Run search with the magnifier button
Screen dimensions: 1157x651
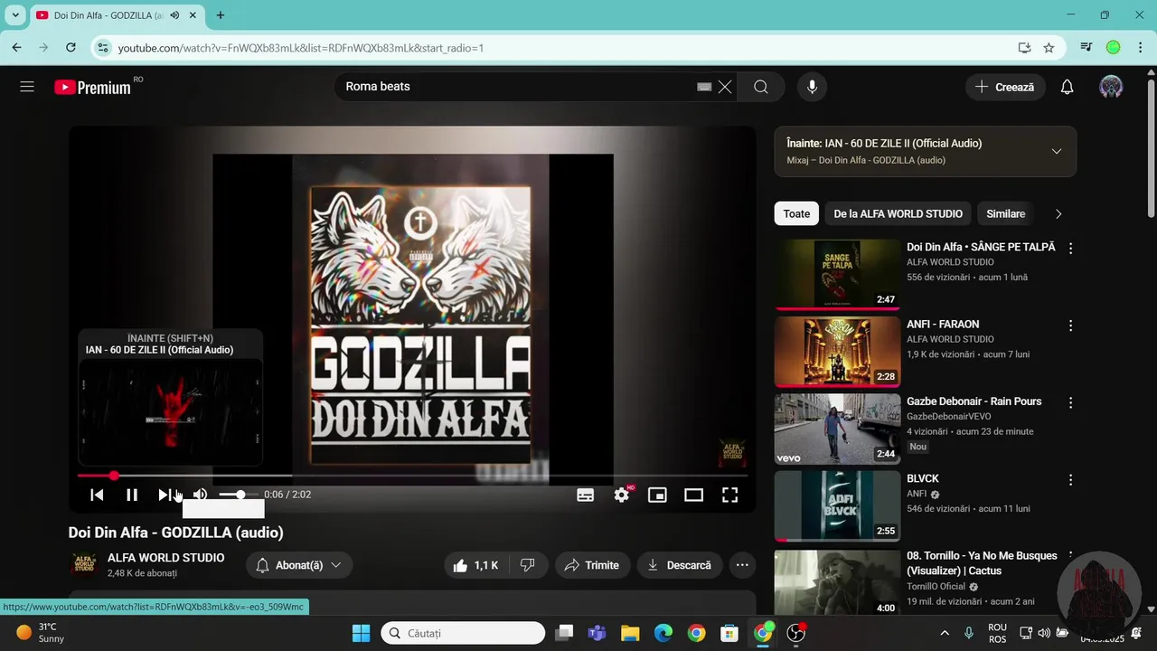761,87
